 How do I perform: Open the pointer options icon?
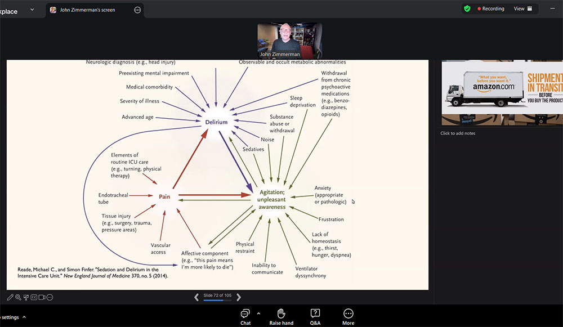pyautogui.click(x=26, y=297)
